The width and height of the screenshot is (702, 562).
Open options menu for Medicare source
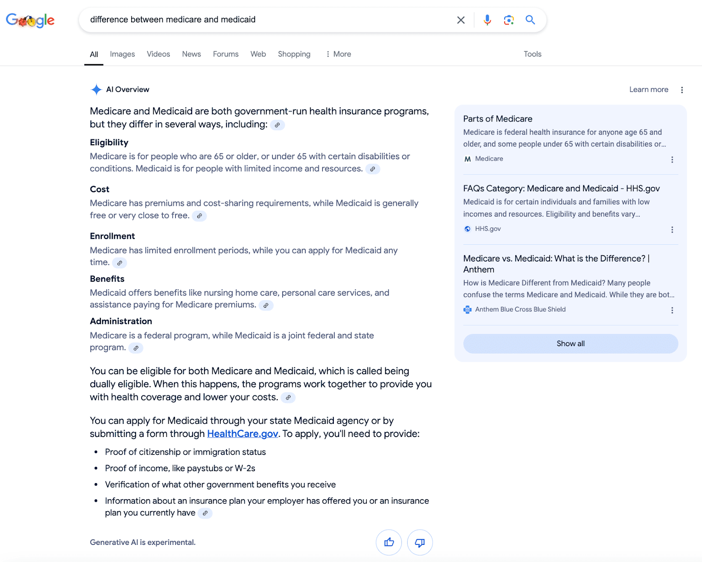[x=672, y=160]
